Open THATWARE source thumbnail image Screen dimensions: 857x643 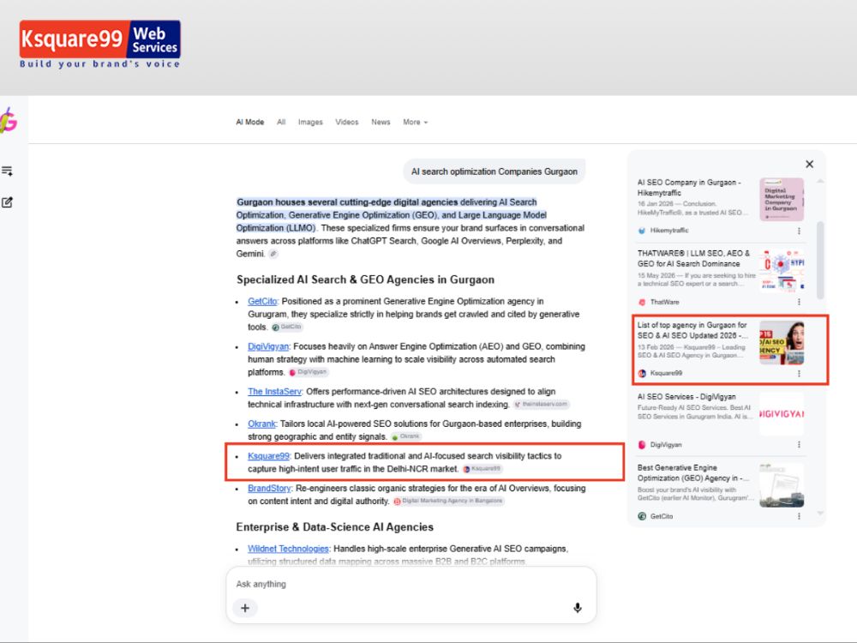[x=782, y=271]
